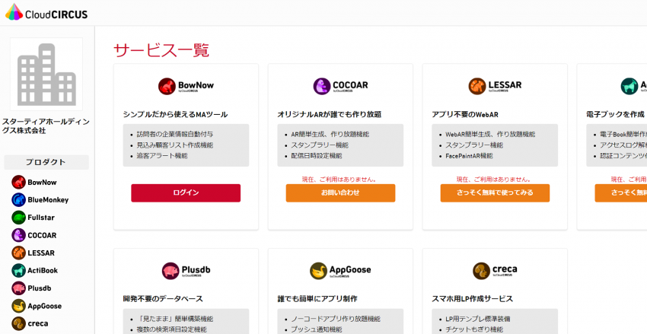Click bullet 訪問者の企業情報自動付与
This screenshot has height=334, width=647.
[175, 135]
